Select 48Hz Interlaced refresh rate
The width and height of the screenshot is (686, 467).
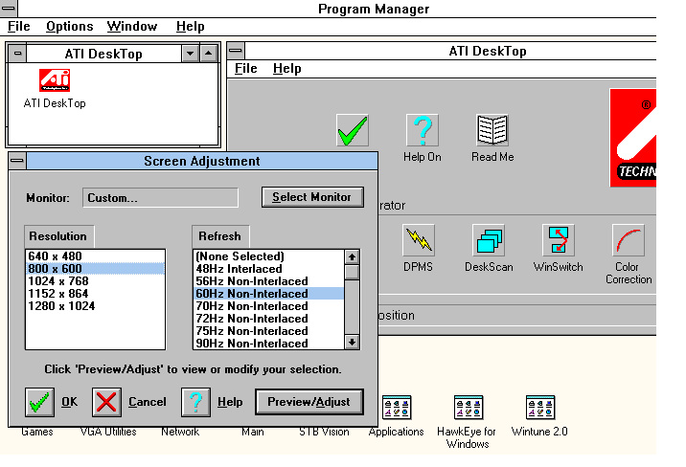(268, 269)
